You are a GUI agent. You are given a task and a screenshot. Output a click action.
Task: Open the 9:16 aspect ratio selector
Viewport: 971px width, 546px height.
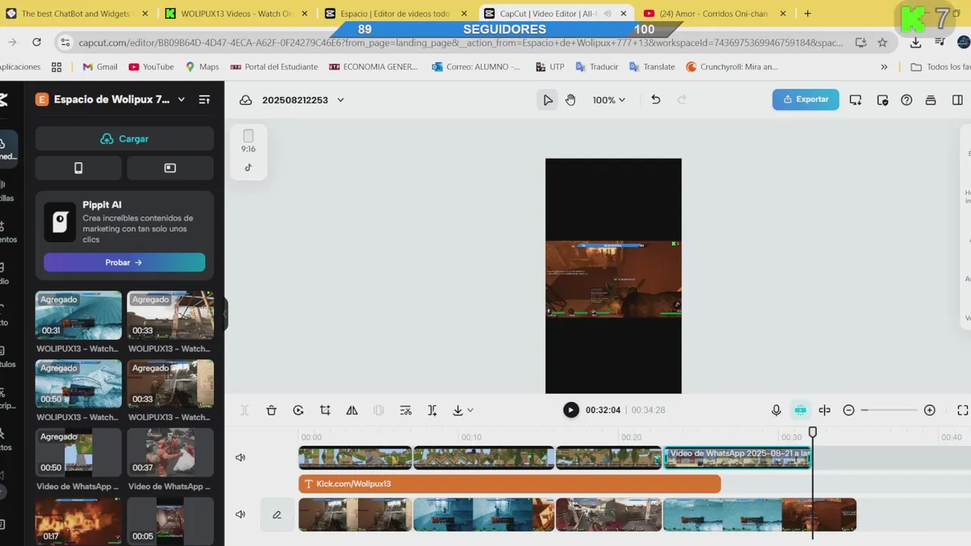click(x=248, y=140)
